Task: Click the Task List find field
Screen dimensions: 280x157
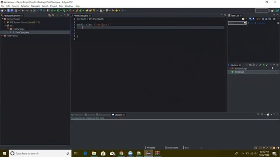Action: (237, 23)
